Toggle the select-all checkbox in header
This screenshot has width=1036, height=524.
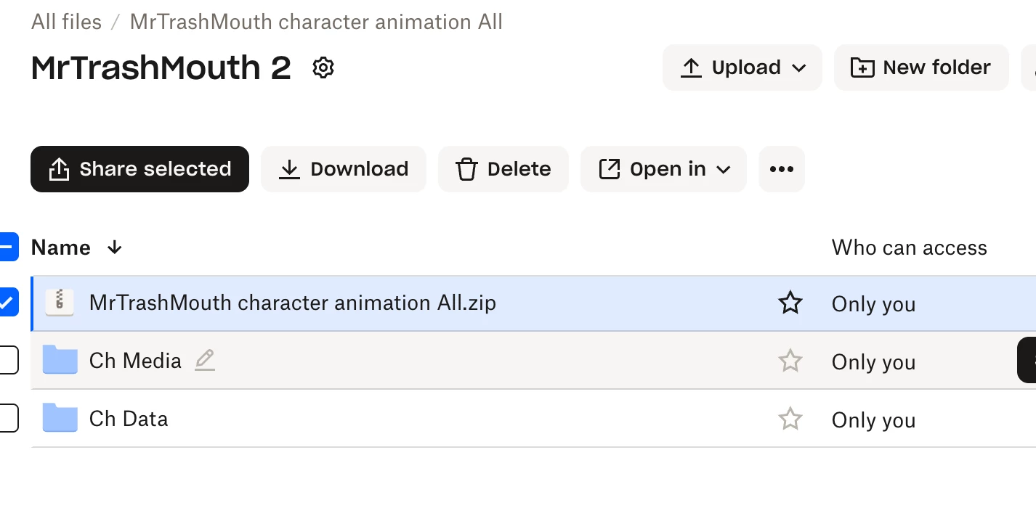(7, 247)
